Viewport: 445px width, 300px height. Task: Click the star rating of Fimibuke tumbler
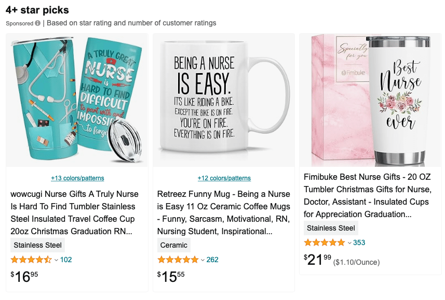[x=325, y=242]
